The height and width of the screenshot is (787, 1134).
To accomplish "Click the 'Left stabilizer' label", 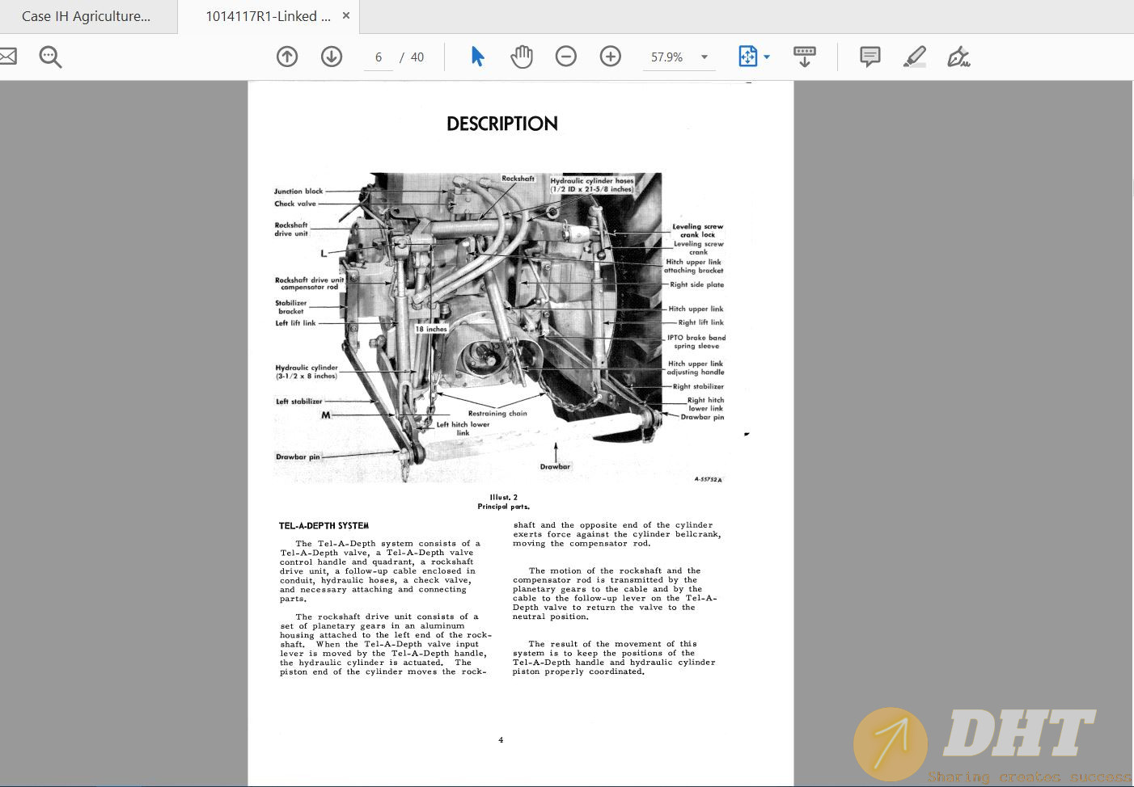I will [x=299, y=402].
